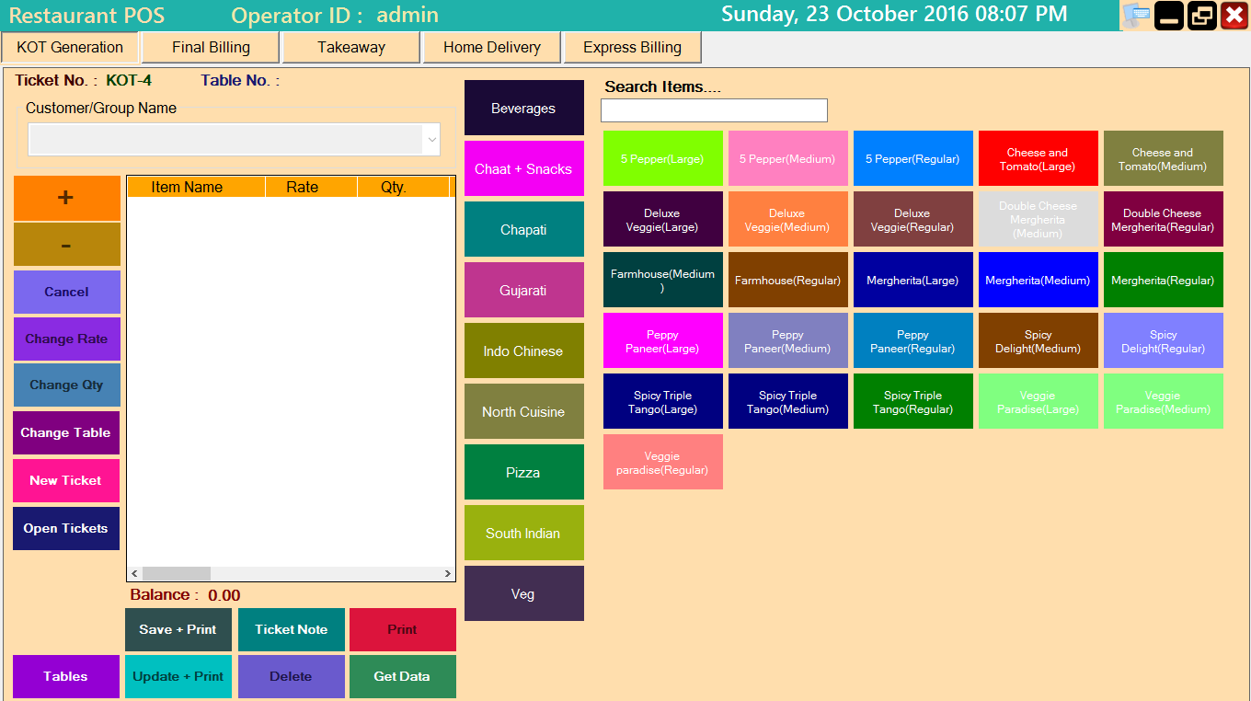Open the Customer/Group Name dropdown

[x=430, y=139]
